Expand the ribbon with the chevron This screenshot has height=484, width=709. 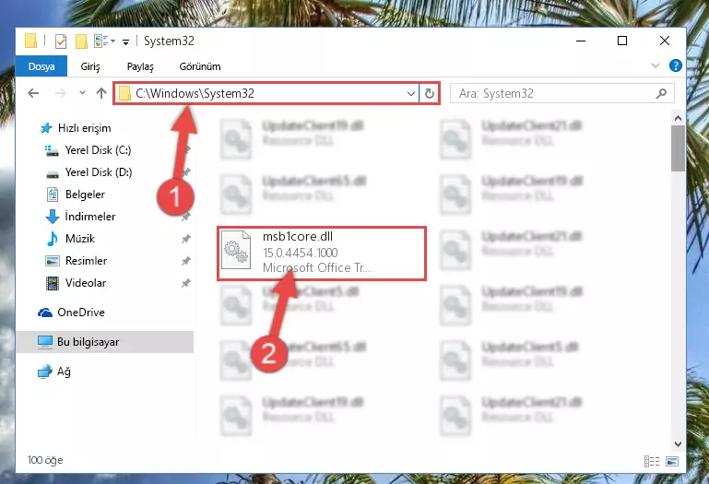pos(656,65)
